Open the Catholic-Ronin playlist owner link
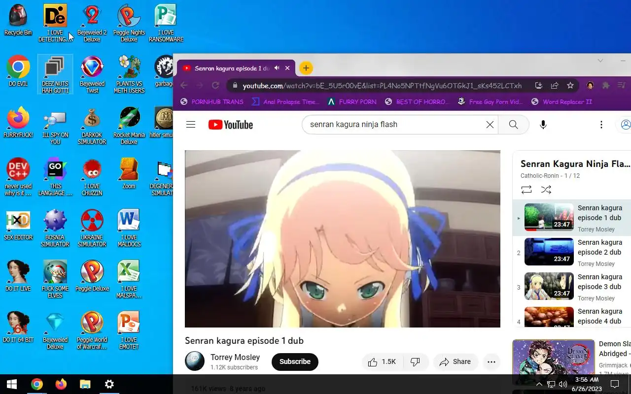This screenshot has width=631, height=394. (x=540, y=176)
